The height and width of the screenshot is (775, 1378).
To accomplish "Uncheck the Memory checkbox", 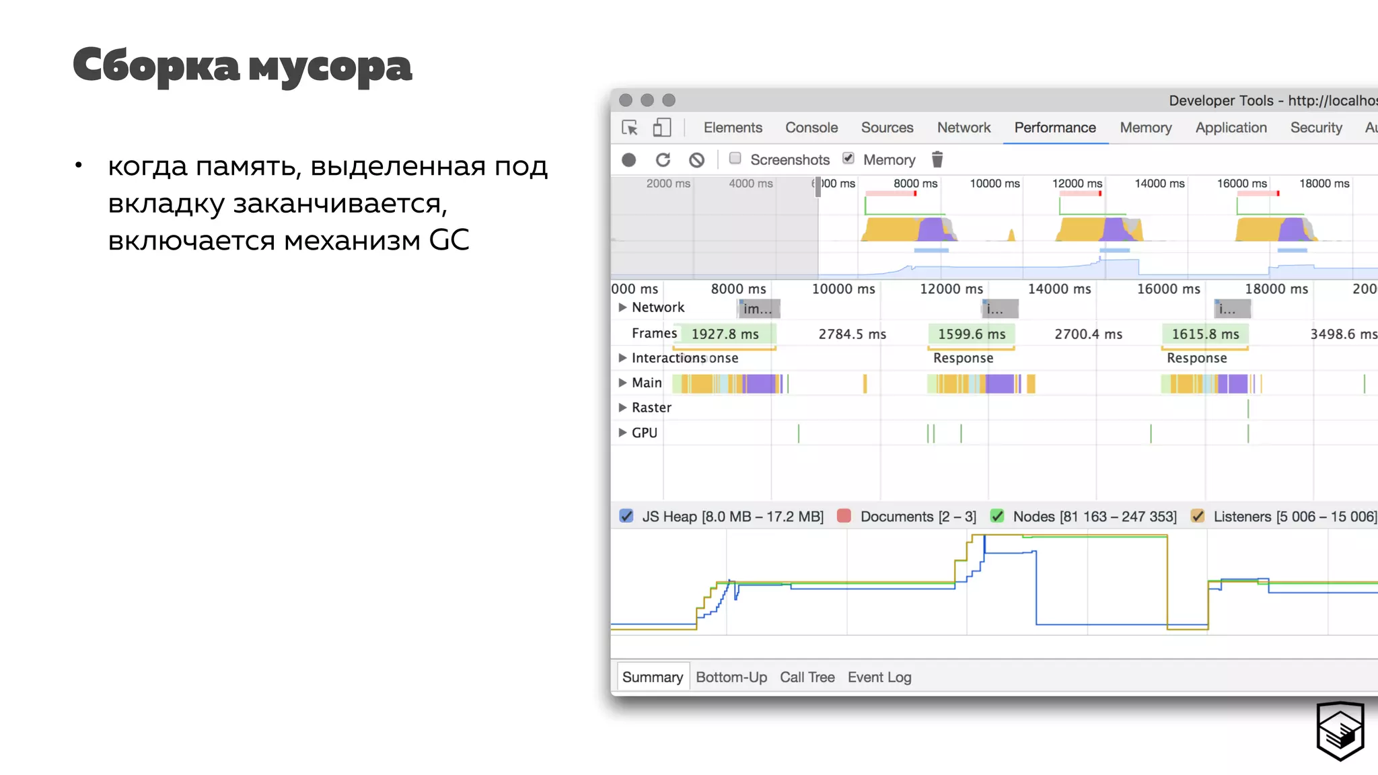I will (x=848, y=158).
